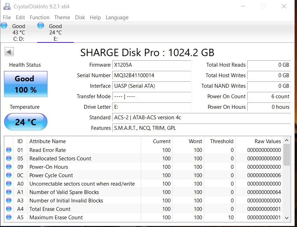This screenshot has height=227, width=297.
Task: Click the scroll down arrow in attribute list
Action: coord(287,218)
